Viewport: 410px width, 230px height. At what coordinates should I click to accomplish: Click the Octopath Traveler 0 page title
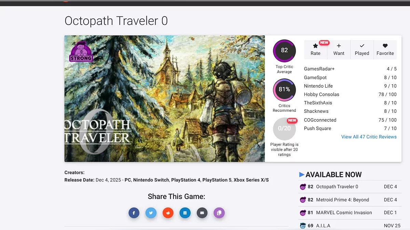pos(116,21)
